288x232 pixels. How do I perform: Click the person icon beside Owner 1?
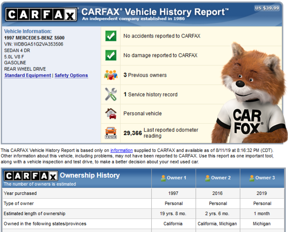(163, 178)
